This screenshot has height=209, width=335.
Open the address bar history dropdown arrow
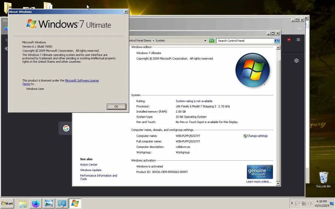[205, 41]
